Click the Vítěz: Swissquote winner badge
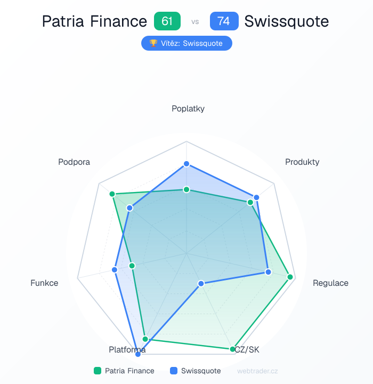Screen dimensions: 373x384 tap(186, 43)
